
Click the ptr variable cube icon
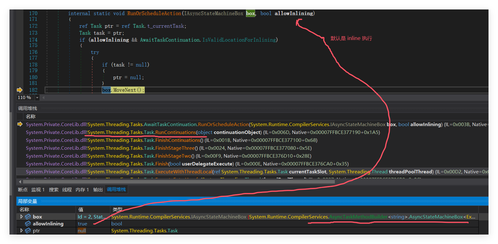pos(28,230)
